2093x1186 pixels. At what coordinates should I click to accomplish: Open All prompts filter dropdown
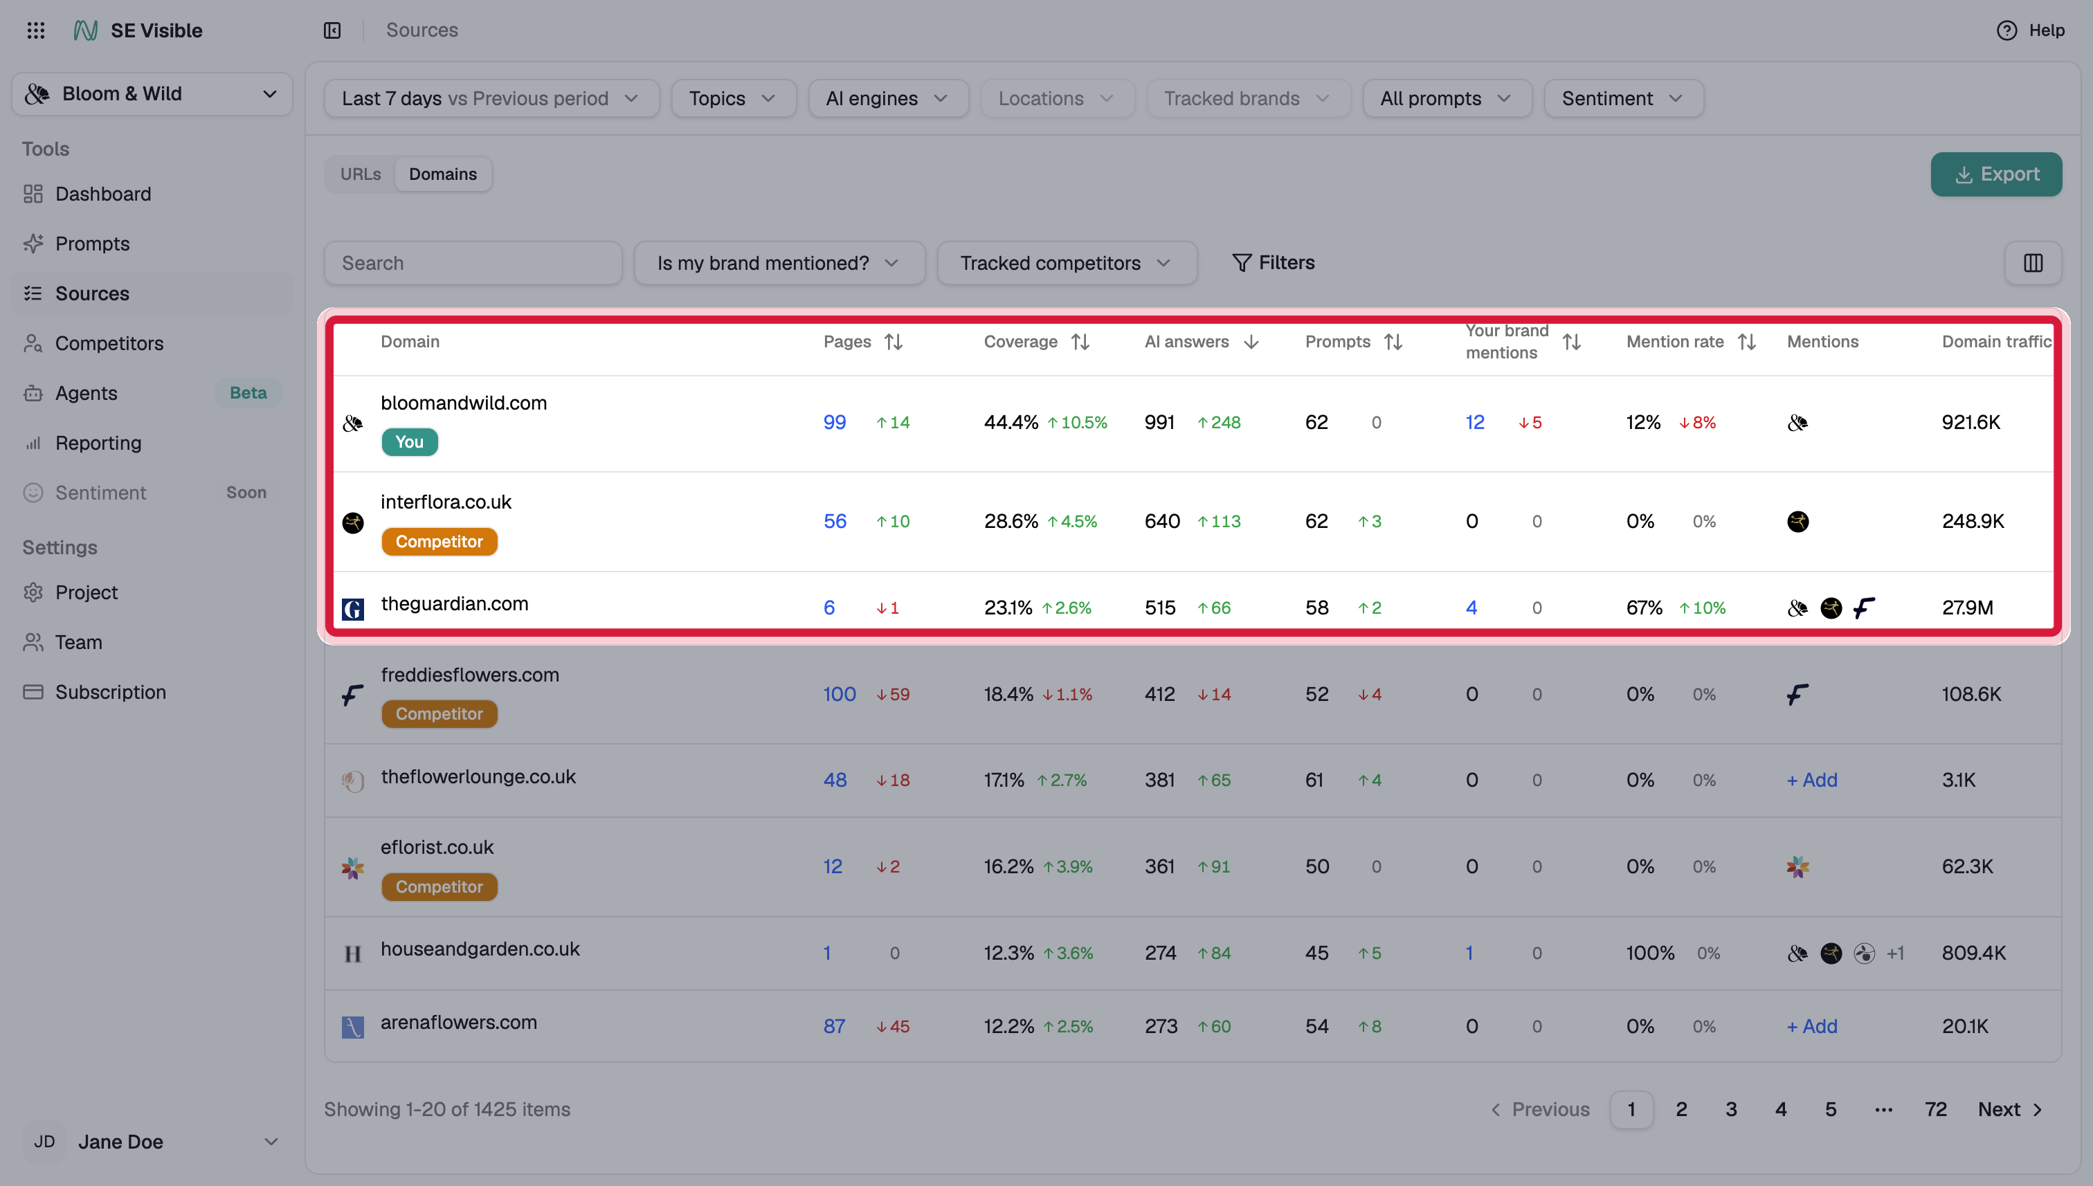pyautogui.click(x=1447, y=98)
